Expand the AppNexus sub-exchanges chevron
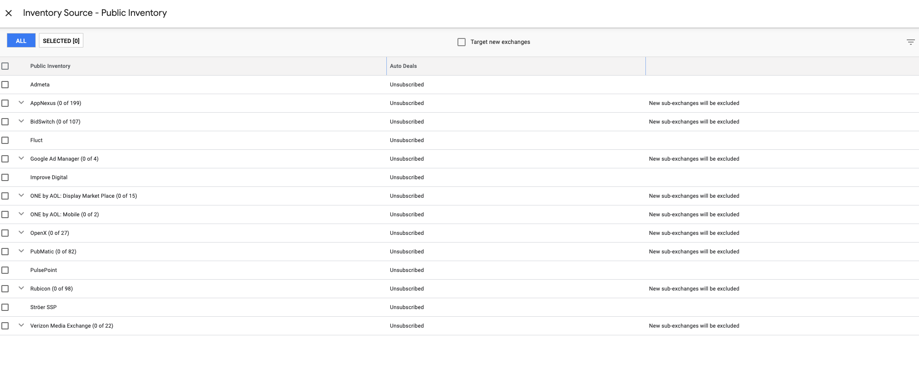 click(x=21, y=103)
